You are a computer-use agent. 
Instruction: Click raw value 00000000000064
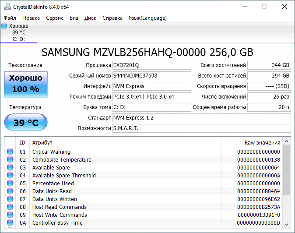(x=259, y=167)
